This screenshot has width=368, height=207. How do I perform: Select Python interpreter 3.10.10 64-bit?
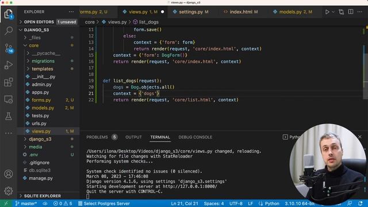(300, 204)
